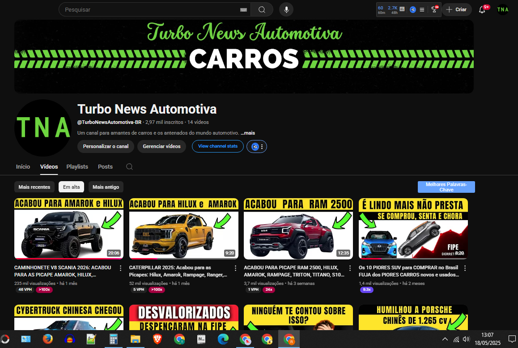Activate voice search microphone
Screen dimensions: 518x348
(286, 9)
